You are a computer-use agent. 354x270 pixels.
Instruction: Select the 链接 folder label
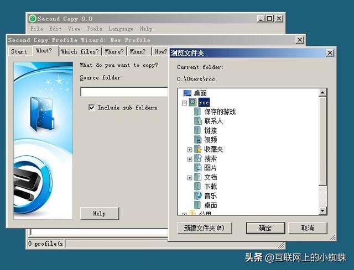(211, 130)
